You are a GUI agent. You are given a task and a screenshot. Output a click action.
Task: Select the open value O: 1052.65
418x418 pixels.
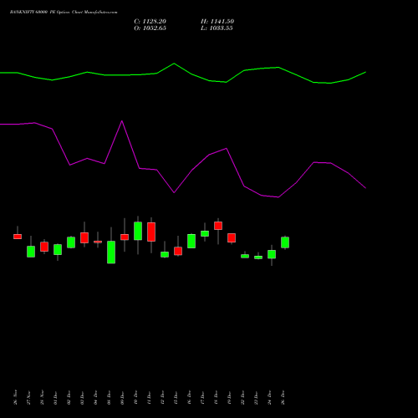(150, 28)
